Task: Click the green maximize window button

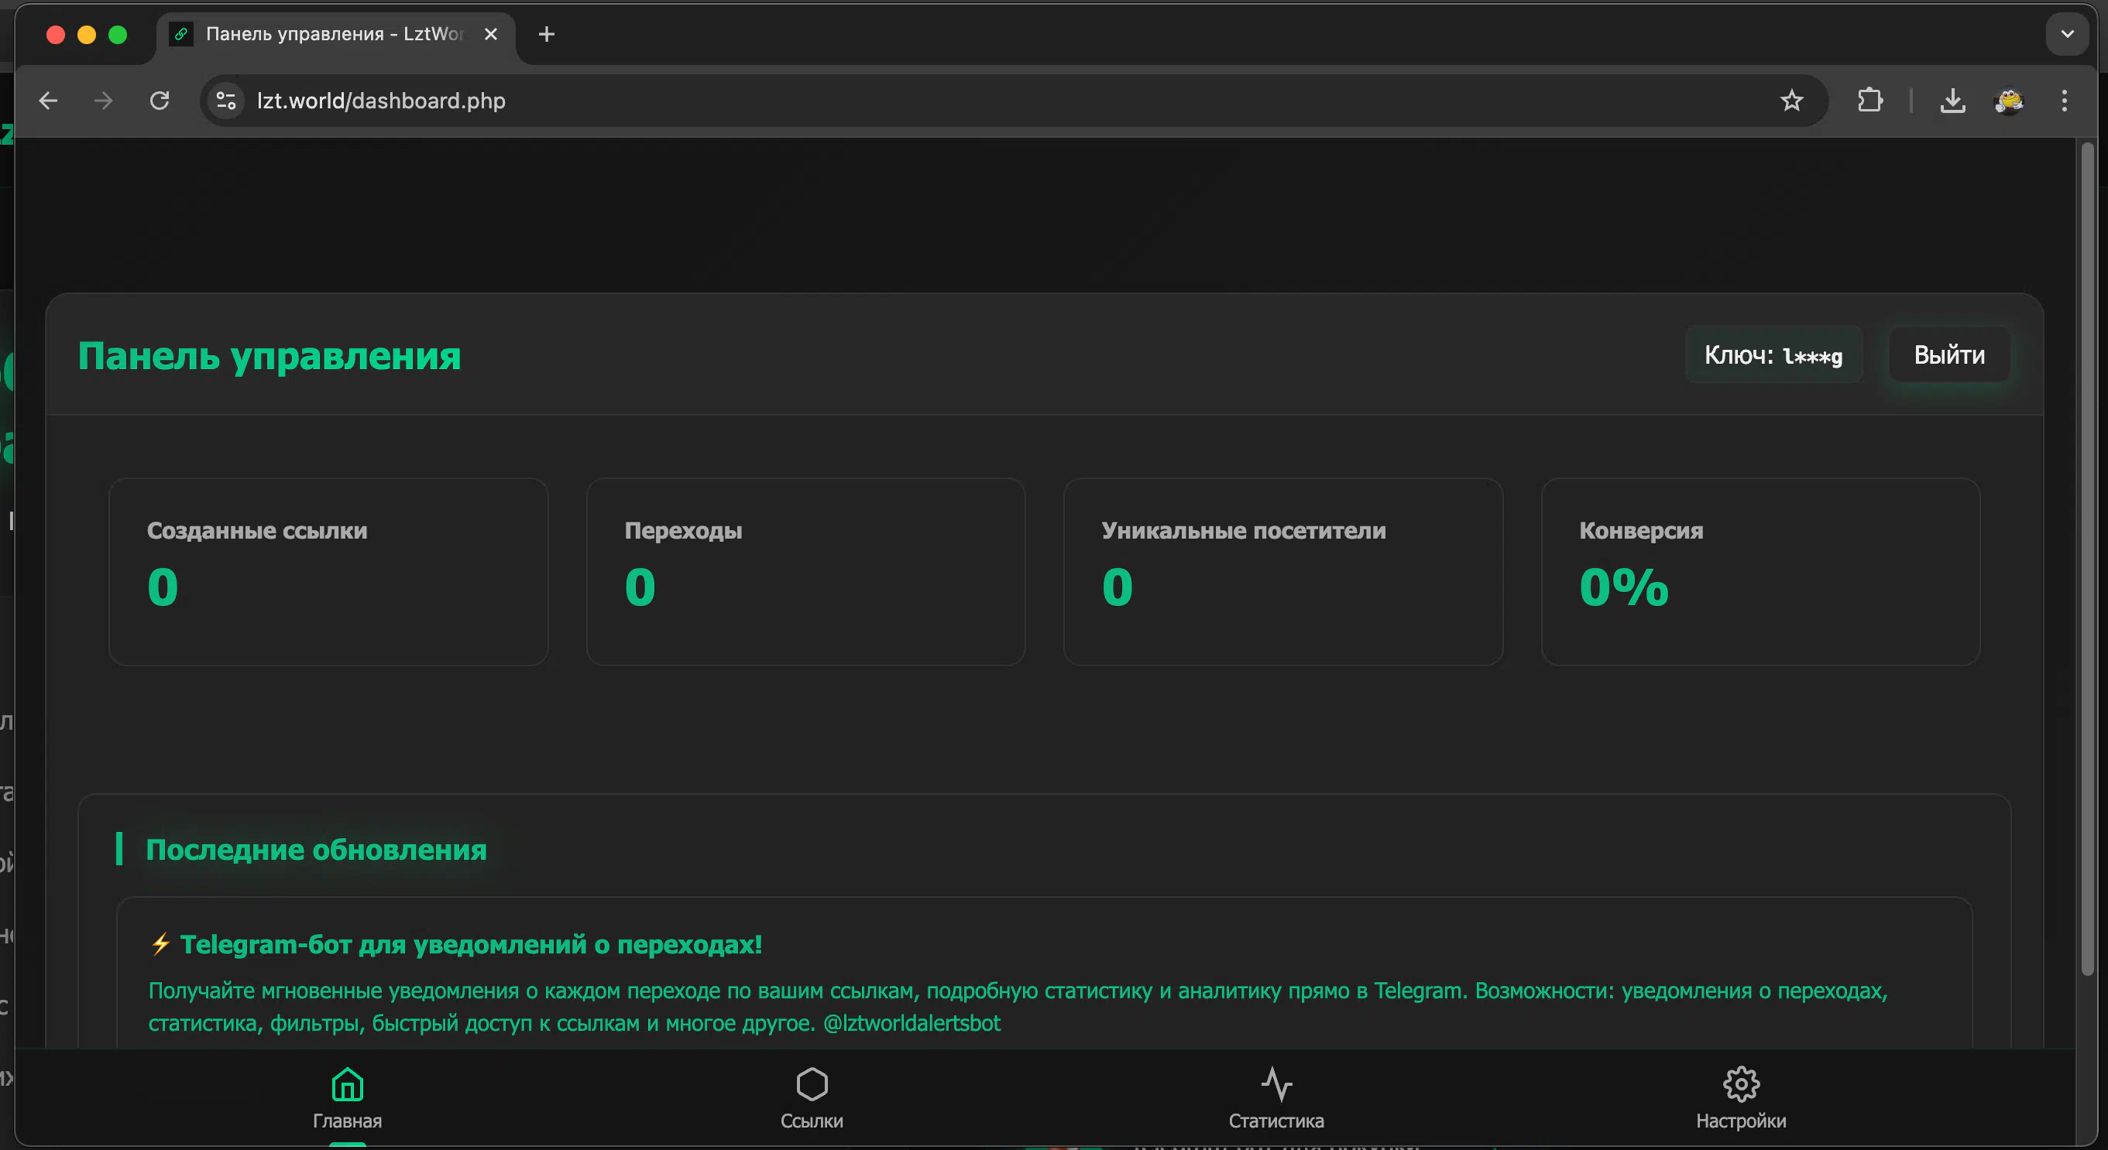Action: pyautogui.click(x=118, y=34)
